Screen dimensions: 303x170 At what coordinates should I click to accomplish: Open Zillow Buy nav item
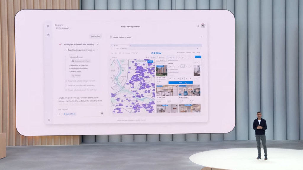(112, 53)
